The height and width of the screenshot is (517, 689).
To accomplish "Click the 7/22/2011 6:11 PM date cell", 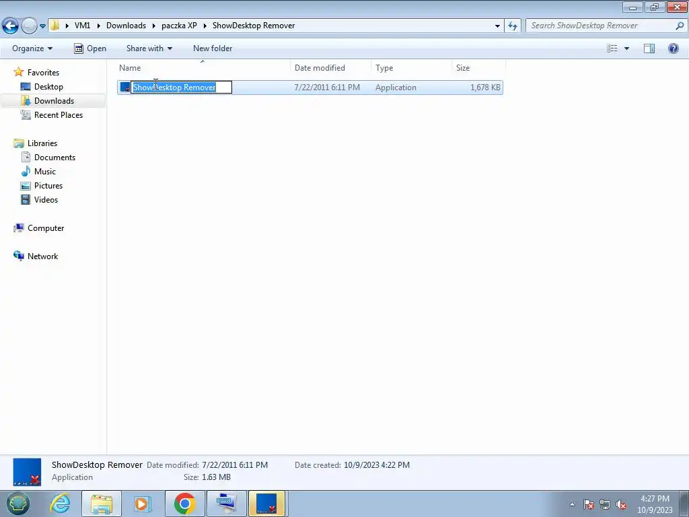I will (x=327, y=87).
